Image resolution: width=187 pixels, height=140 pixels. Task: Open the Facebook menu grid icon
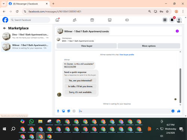[165, 20]
